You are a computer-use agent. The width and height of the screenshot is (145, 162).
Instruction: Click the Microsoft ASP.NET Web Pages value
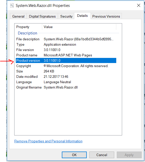click(x=68, y=55)
